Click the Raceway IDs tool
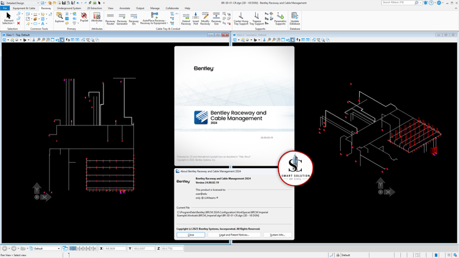The image size is (459, 258). 134,19
